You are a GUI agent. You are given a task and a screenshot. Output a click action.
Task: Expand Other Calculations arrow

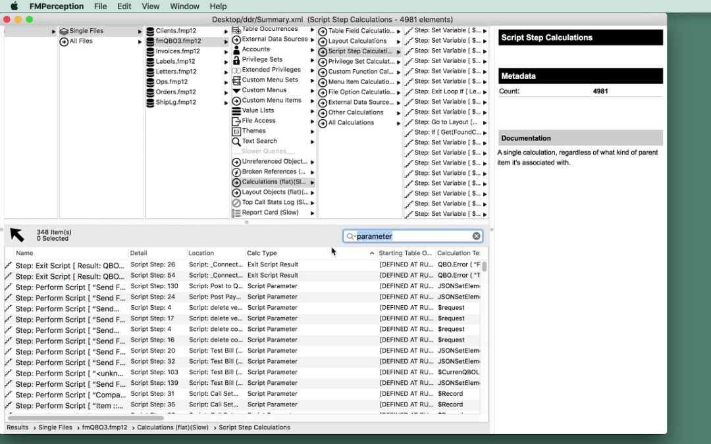pos(398,113)
